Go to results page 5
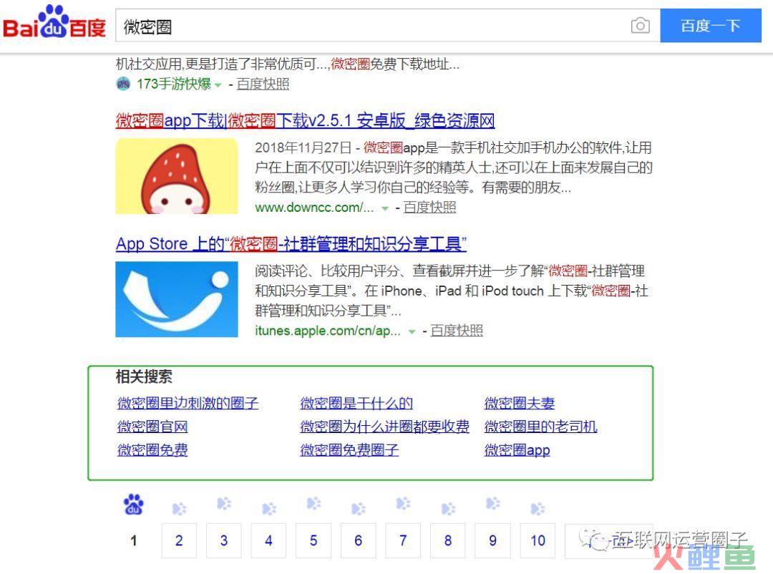Screen dimensions: 773x574 click(x=313, y=540)
